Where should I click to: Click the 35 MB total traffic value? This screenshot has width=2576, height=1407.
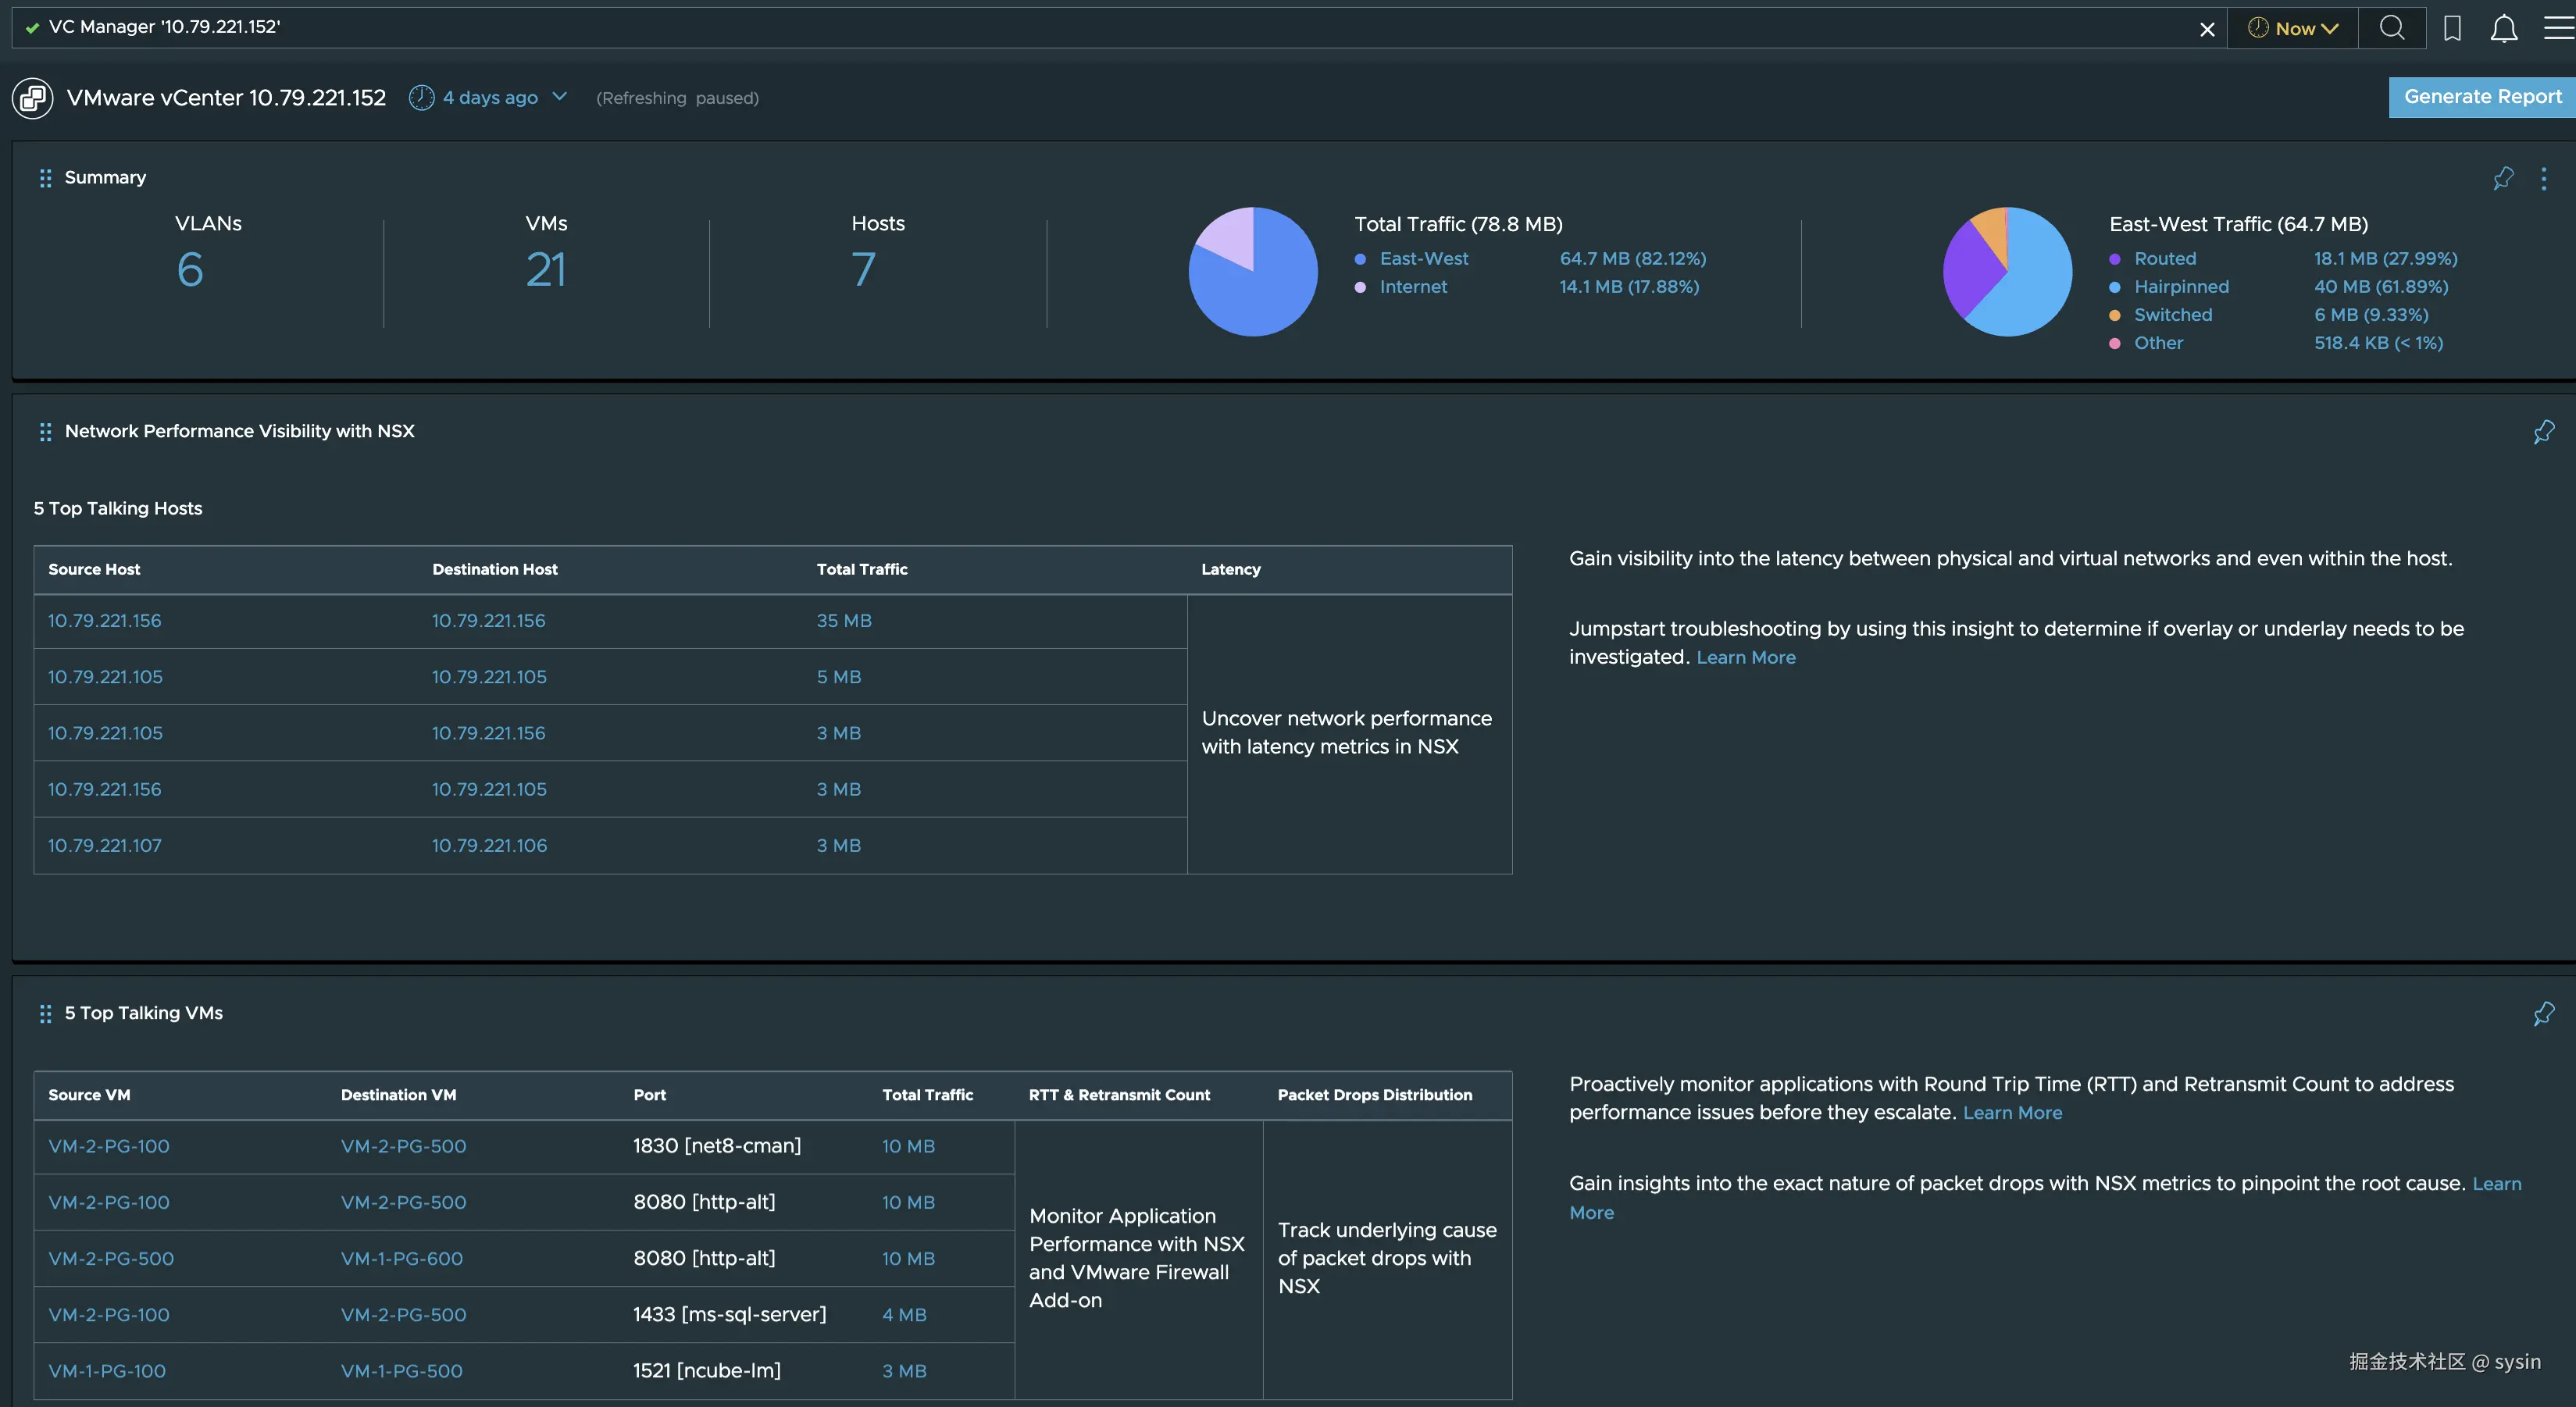[843, 621]
